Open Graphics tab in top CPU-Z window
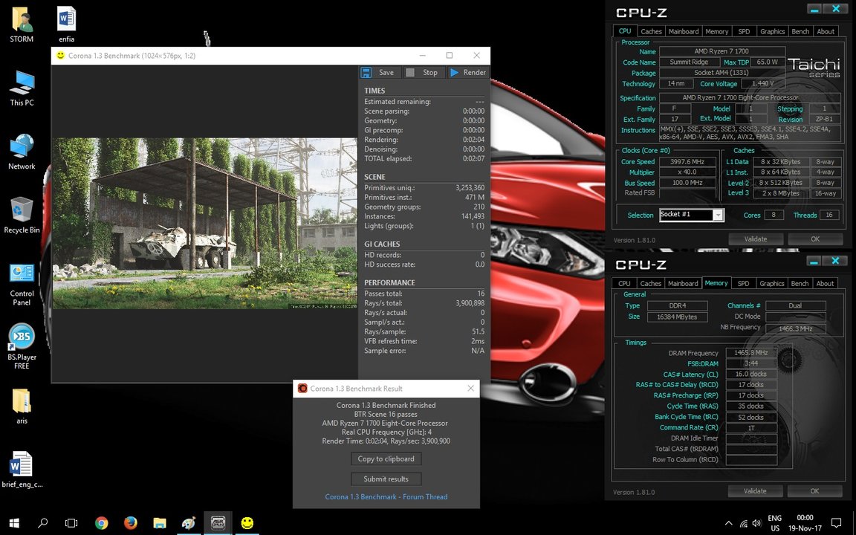 [773, 32]
